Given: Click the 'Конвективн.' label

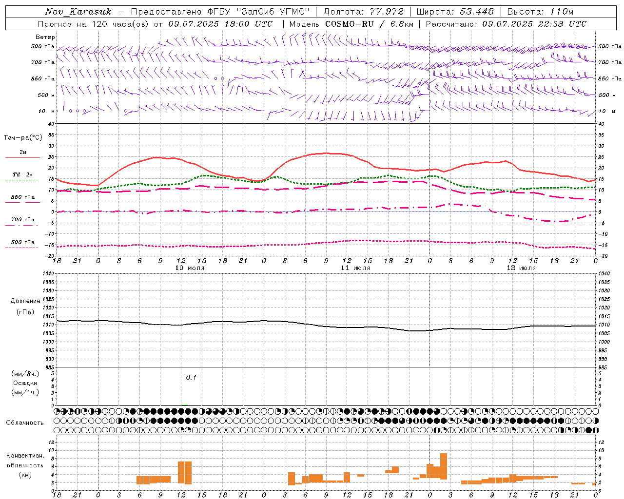Looking at the screenshot, I should [x=25, y=456].
